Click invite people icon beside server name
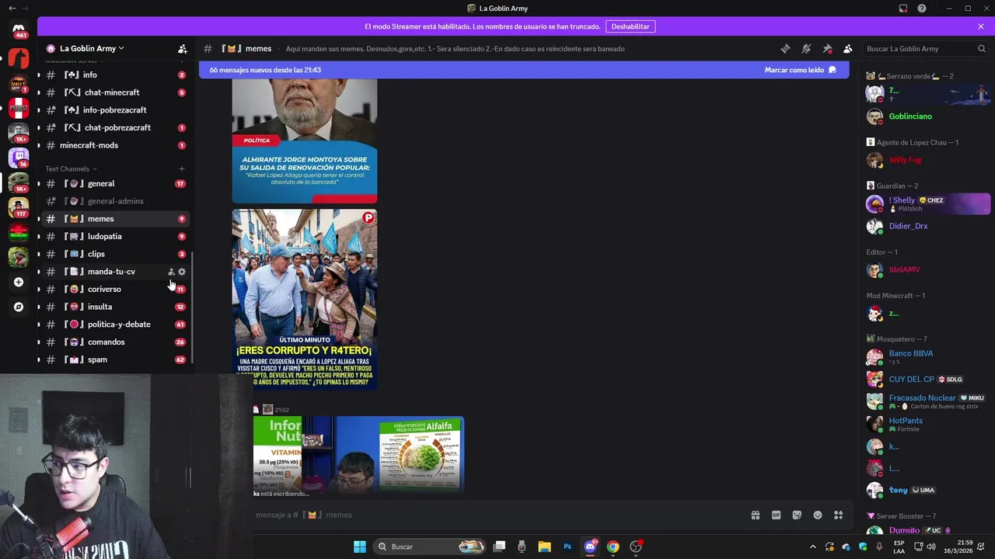 (182, 48)
